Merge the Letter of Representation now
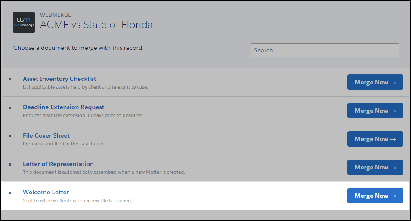Screen dimensions: 411x221 [x=375, y=167]
